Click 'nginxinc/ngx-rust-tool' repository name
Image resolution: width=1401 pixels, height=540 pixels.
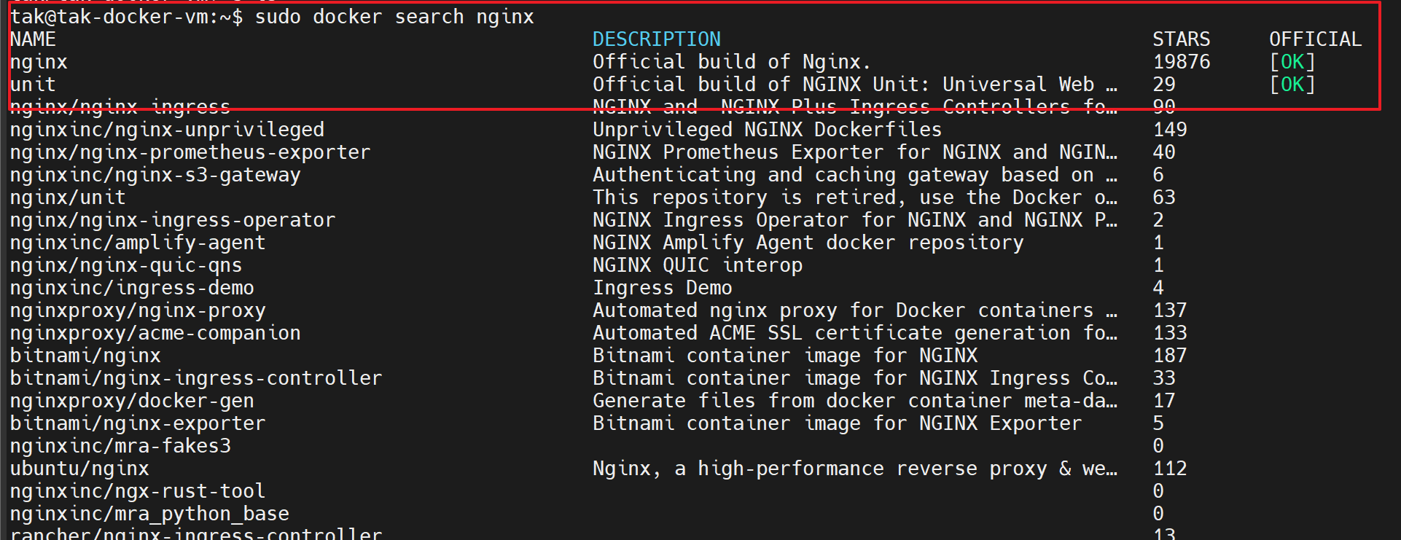[x=138, y=491]
